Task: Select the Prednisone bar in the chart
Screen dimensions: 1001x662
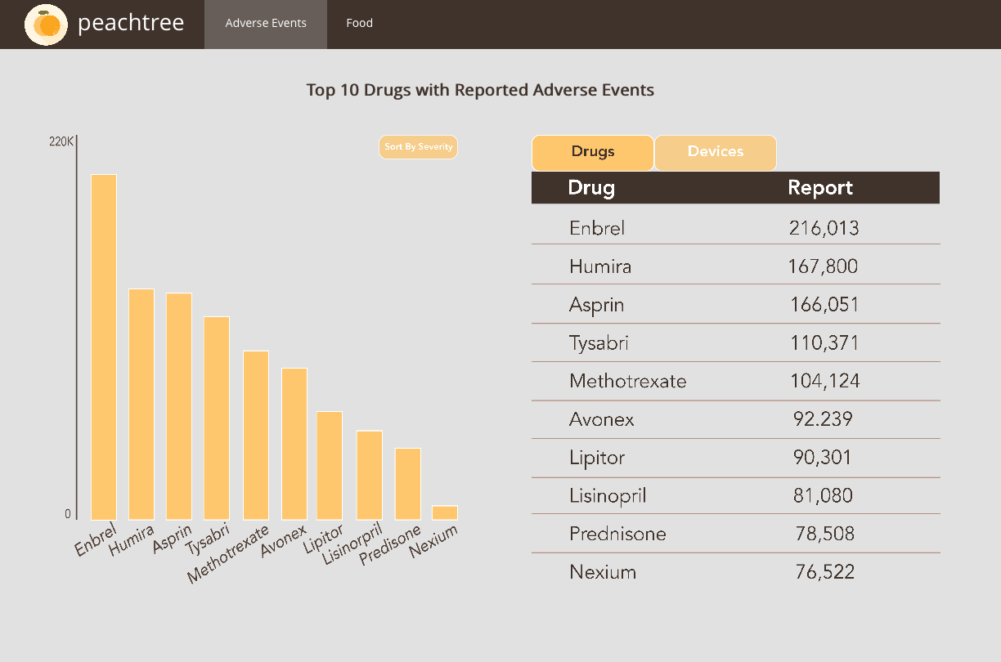Action: coord(408,484)
